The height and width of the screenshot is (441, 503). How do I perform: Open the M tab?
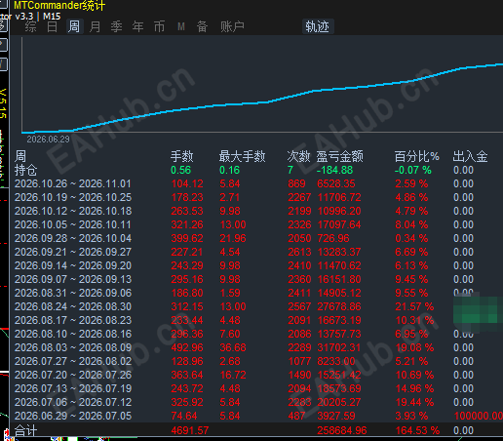click(x=181, y=26)
